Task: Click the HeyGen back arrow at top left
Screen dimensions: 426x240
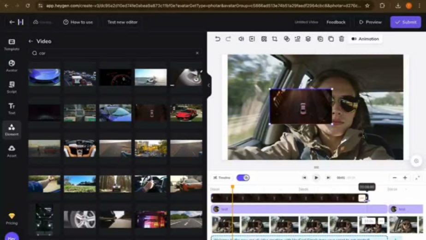Action: tap(12, 22)
